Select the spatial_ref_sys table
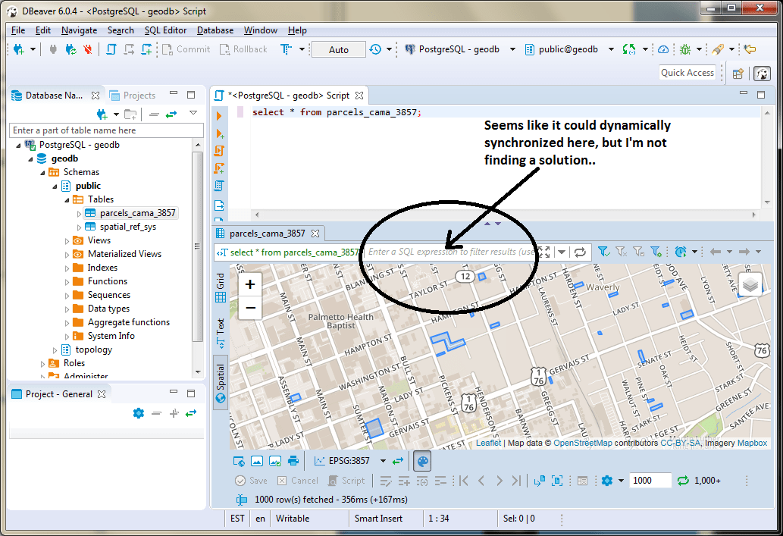Viewport: 783px width, 536px height. [x=127, y=227]
